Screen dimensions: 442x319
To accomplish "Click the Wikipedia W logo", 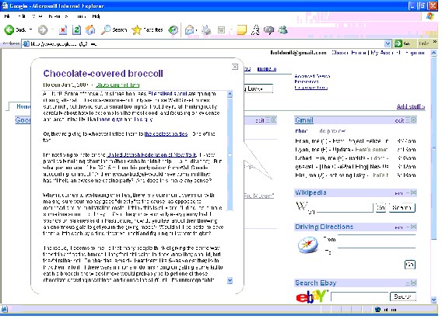I will [x=301, y=206].
